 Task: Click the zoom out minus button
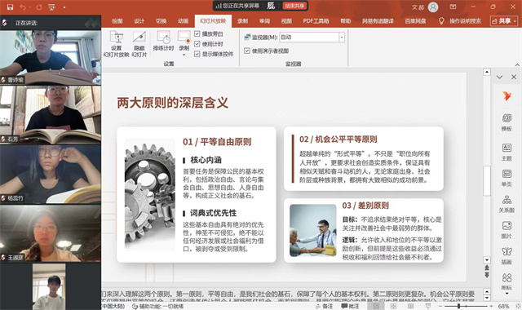pyautogui.click(x=440, y=306)
